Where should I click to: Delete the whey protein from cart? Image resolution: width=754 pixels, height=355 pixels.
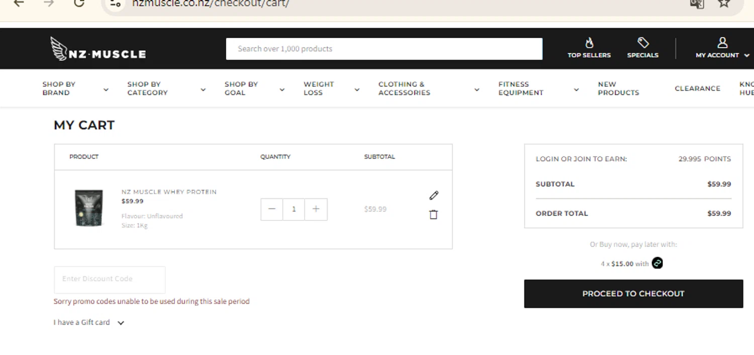point(433,214)
